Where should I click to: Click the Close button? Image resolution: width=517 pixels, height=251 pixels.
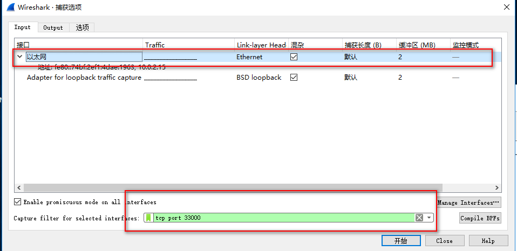445,241
